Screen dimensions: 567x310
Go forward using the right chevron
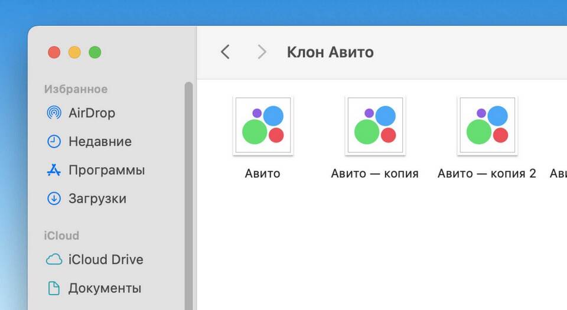pyautogui.click(x=262, y=52)
